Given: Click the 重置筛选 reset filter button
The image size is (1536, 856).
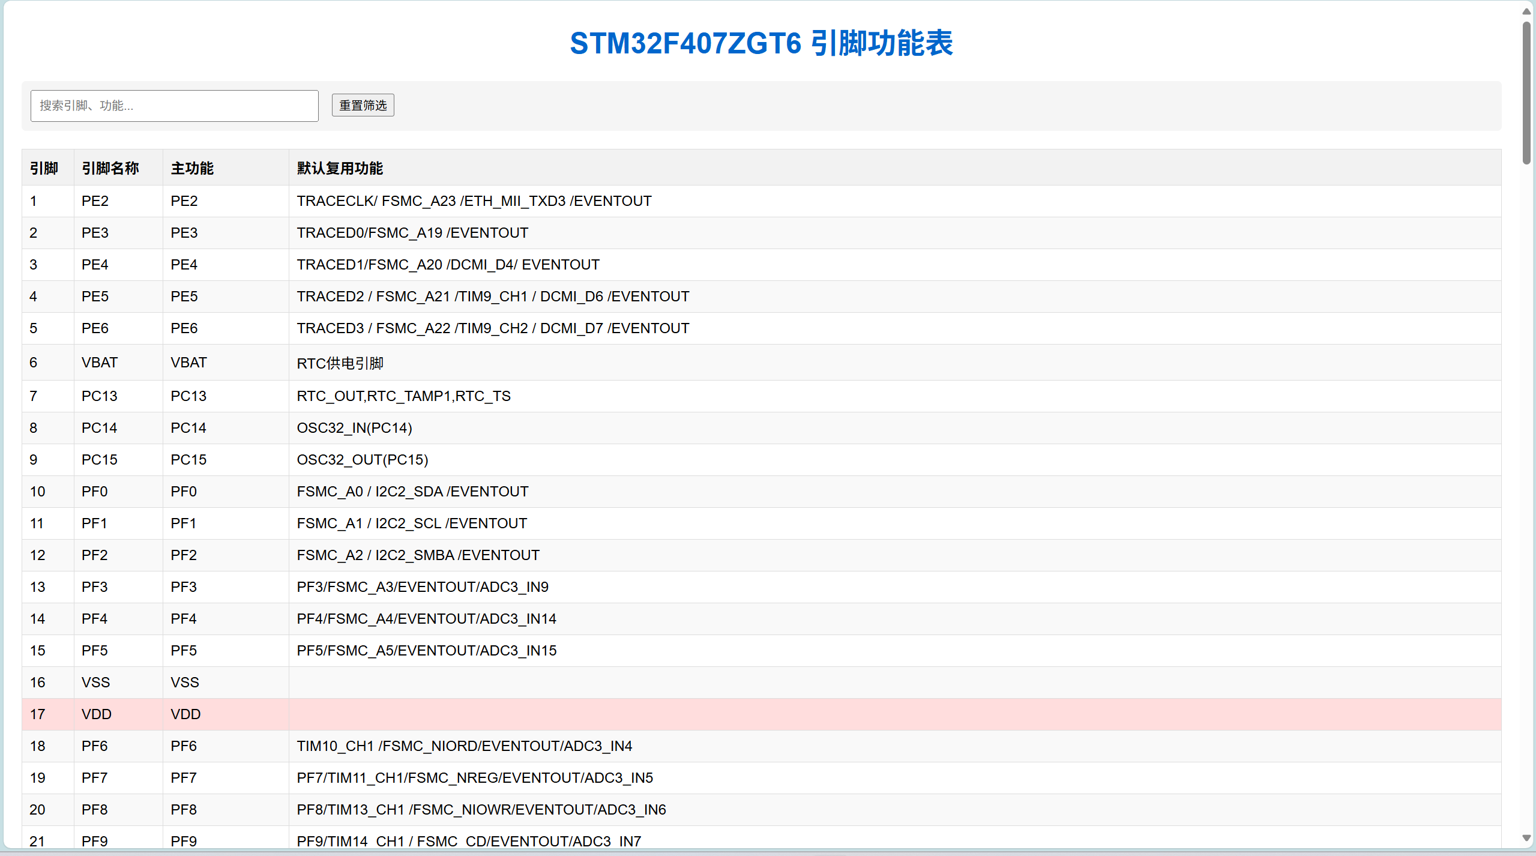Looking at the screenshot, I should point(363,105).
